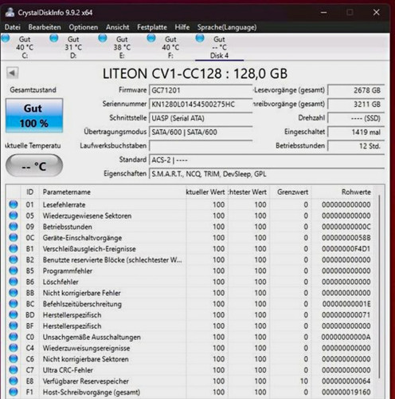Click the status orb for drive F:
The width and height of the screenshot is (395, 399).
[151, 38]
